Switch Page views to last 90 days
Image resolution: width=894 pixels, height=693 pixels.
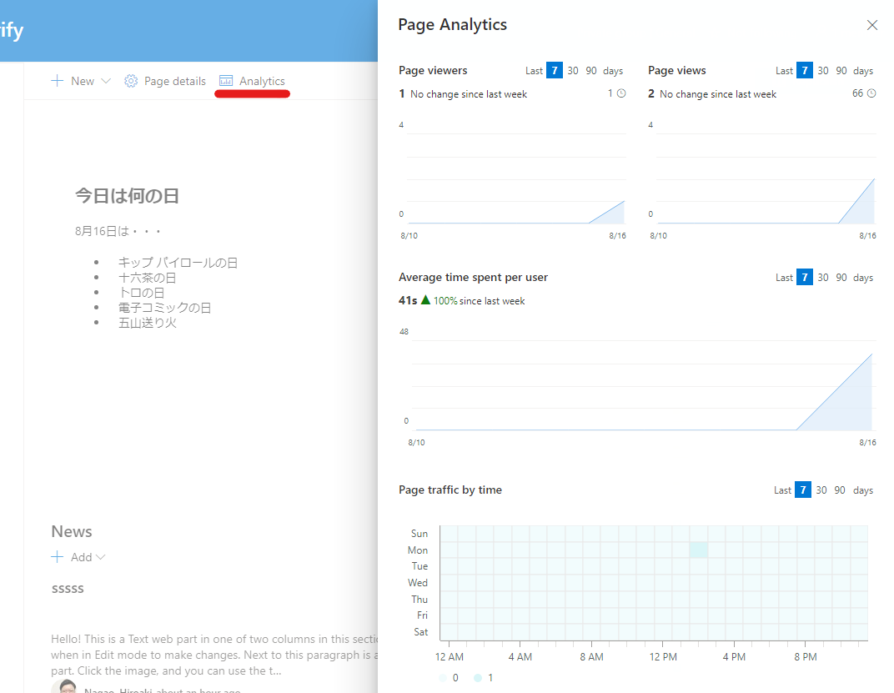(x=841, y=70)
